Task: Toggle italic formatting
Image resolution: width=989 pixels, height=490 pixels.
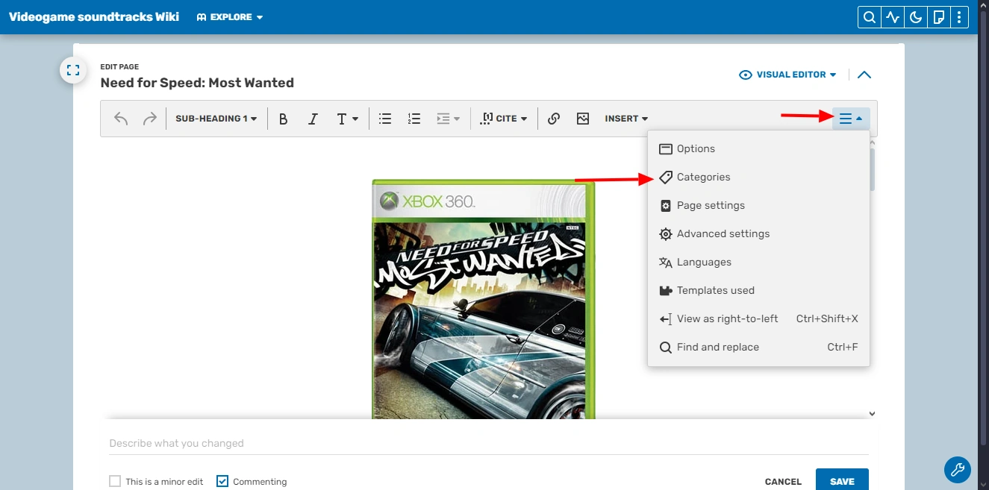Action: point(313,119)
